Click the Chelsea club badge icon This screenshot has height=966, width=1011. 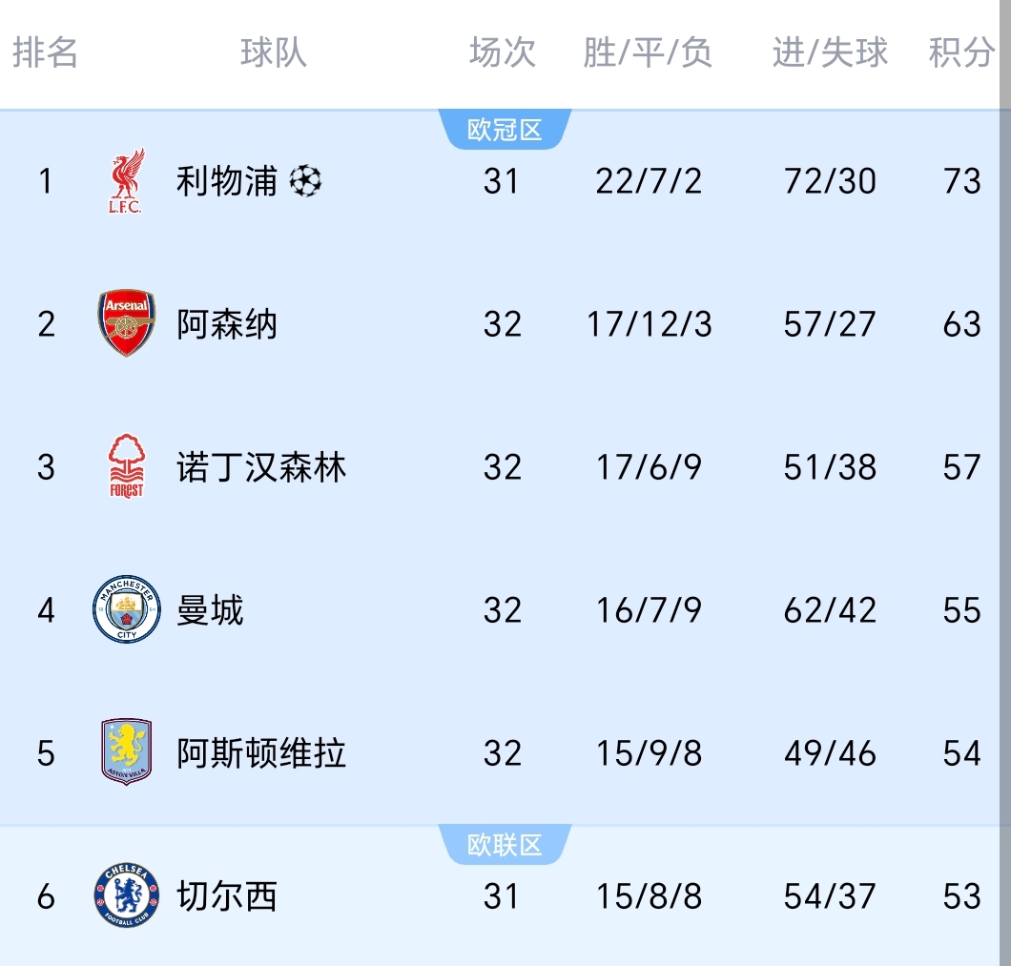coord(124,895)
